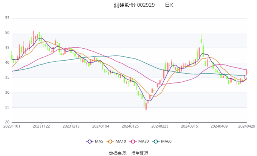
Task: Click the 55 price axis label
Action: click(7, 18)
